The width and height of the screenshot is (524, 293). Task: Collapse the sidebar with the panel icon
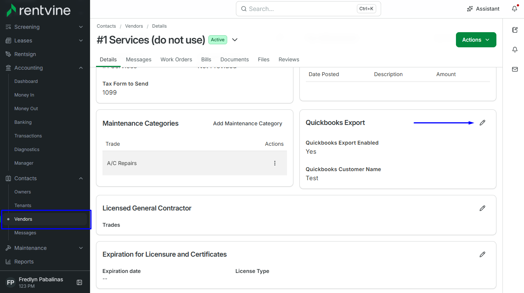[79, 282]
